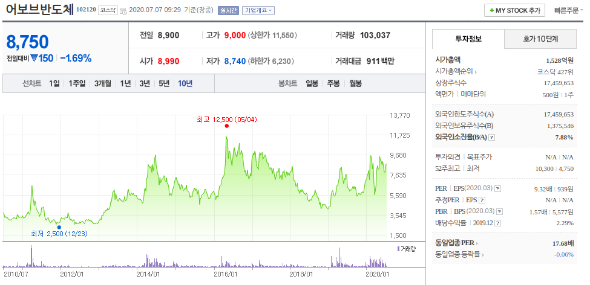Click the 저가 value 8,740
Image resolution: width=590 pixels, height=285 pixels.
pyautogui.click(x=235, y=61)
